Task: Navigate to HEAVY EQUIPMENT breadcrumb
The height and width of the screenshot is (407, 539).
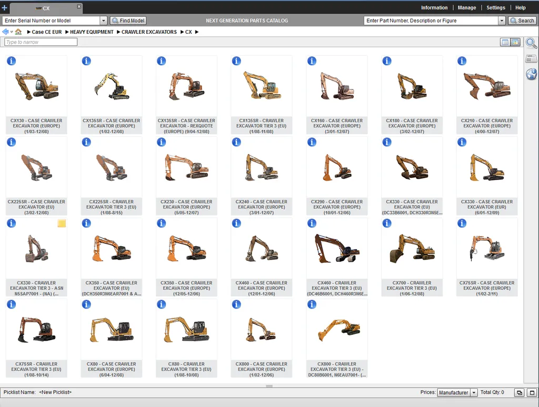Action: coord(92,32)
